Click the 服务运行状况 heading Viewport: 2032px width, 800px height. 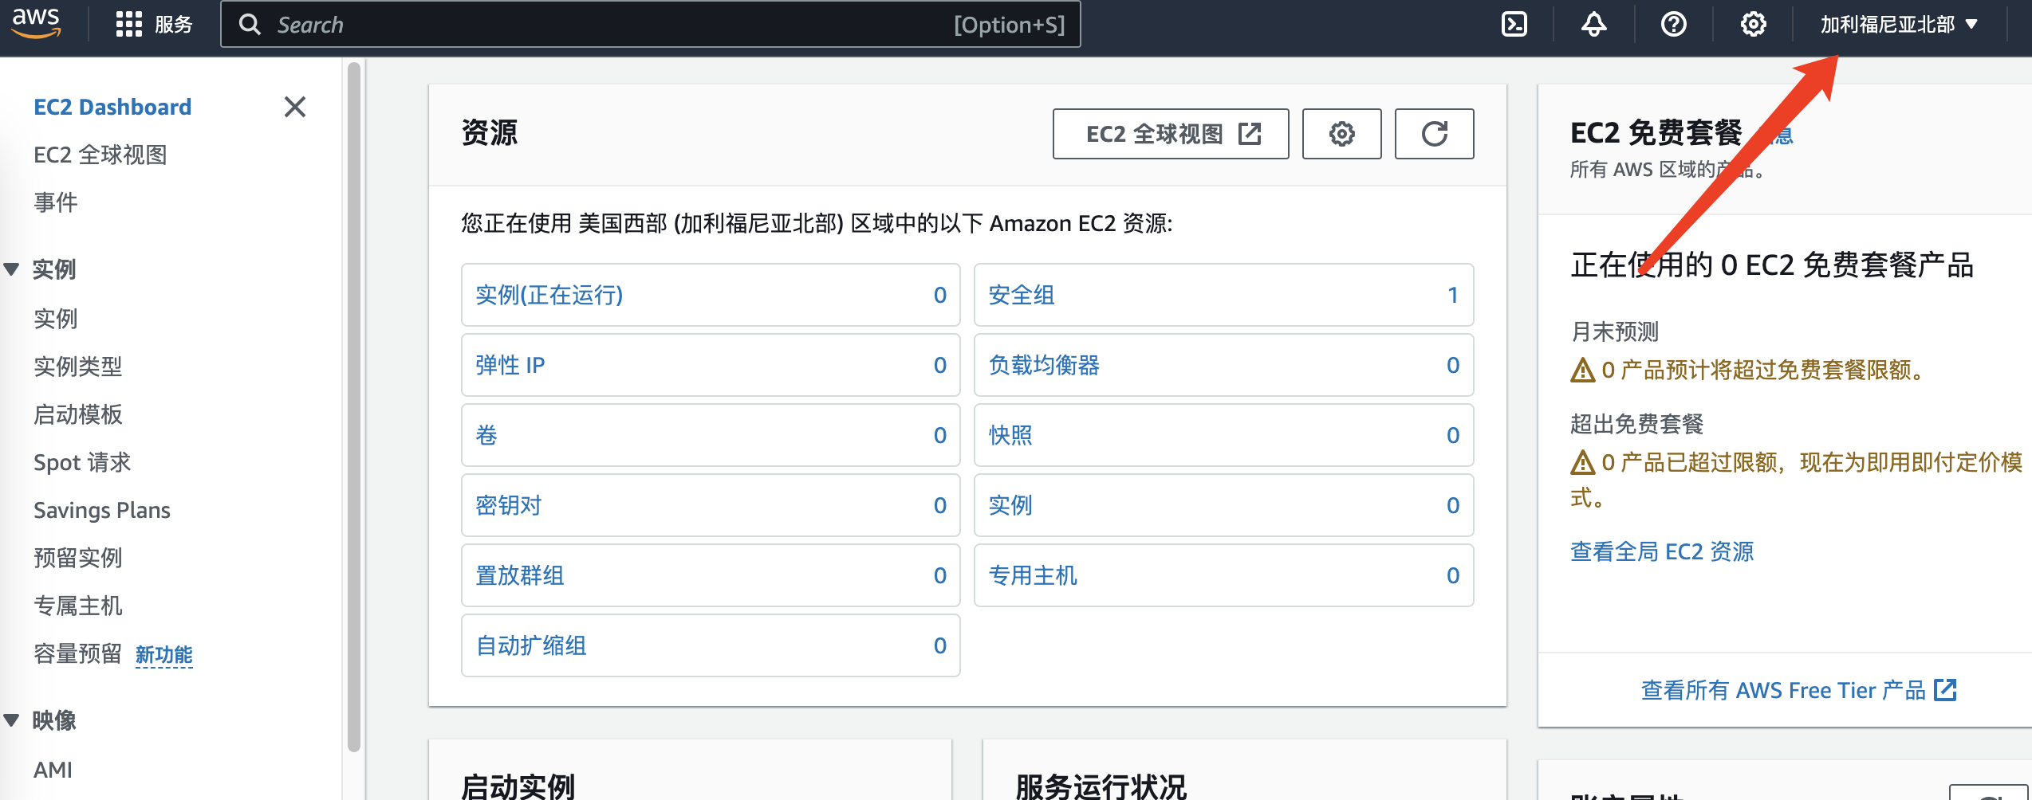pyautogui.click(x=1101, y=786)
